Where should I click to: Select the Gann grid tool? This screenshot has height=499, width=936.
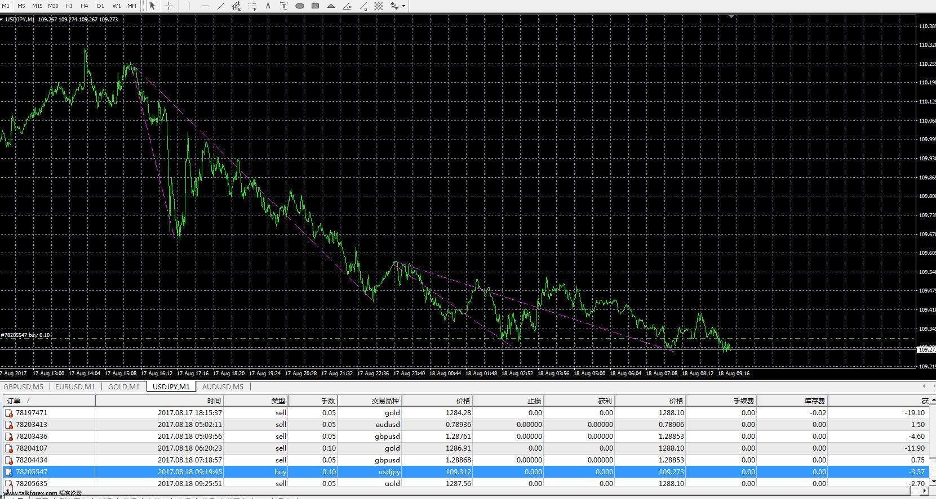click(x=379, y=6)
